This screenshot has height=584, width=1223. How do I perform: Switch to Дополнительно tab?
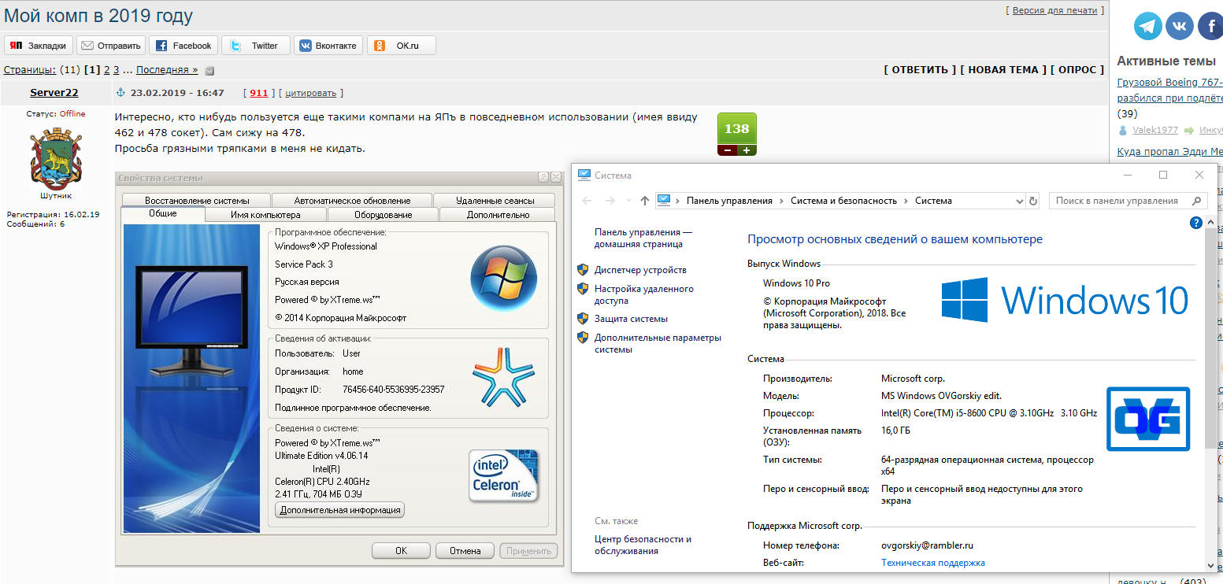(498, 215)
